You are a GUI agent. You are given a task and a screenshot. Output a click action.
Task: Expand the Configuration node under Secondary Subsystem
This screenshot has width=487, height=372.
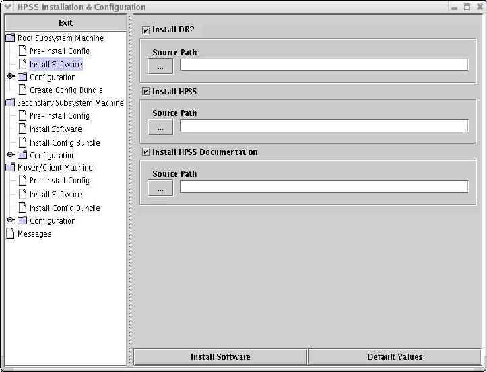[11, 154]
